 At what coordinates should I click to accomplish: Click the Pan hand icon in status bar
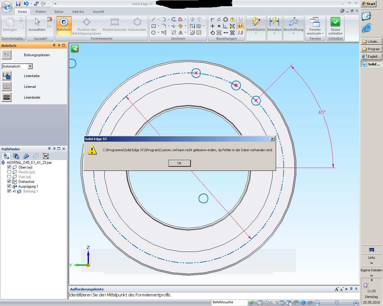pyautogui.click(x=289, y=303)
